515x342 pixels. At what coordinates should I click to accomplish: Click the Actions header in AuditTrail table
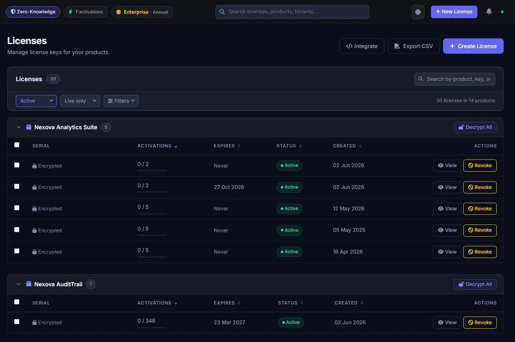click(485, 303)
